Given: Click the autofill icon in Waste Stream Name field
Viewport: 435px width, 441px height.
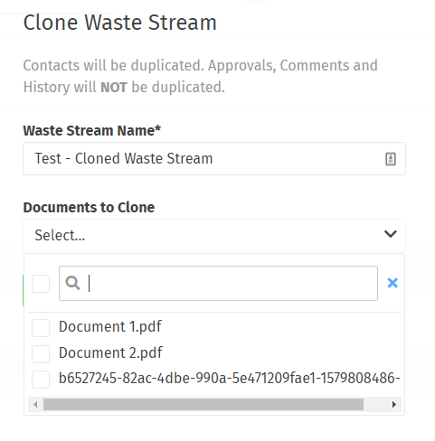Looking at the screenshot, I should tap(391, 159).
